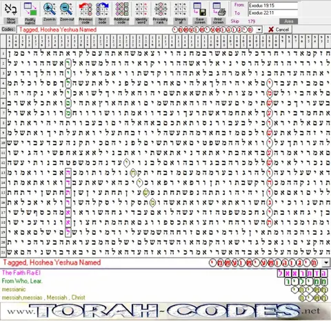Expand the Codes dropdown arrow
Image resolution: width=331 pixels, height=321 pixels.
[x=259, y=30]
